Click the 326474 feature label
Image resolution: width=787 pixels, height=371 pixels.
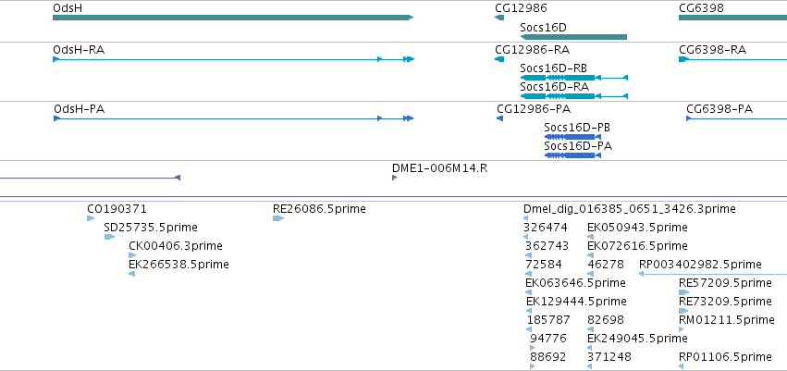[546, 228]
